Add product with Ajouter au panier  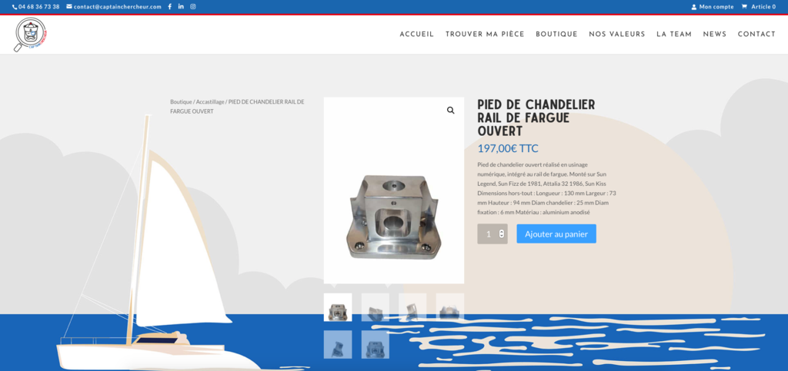coord(556,234)
